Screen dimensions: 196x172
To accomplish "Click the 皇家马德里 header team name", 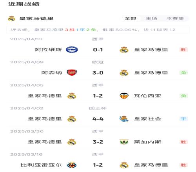I will point(36,18).
